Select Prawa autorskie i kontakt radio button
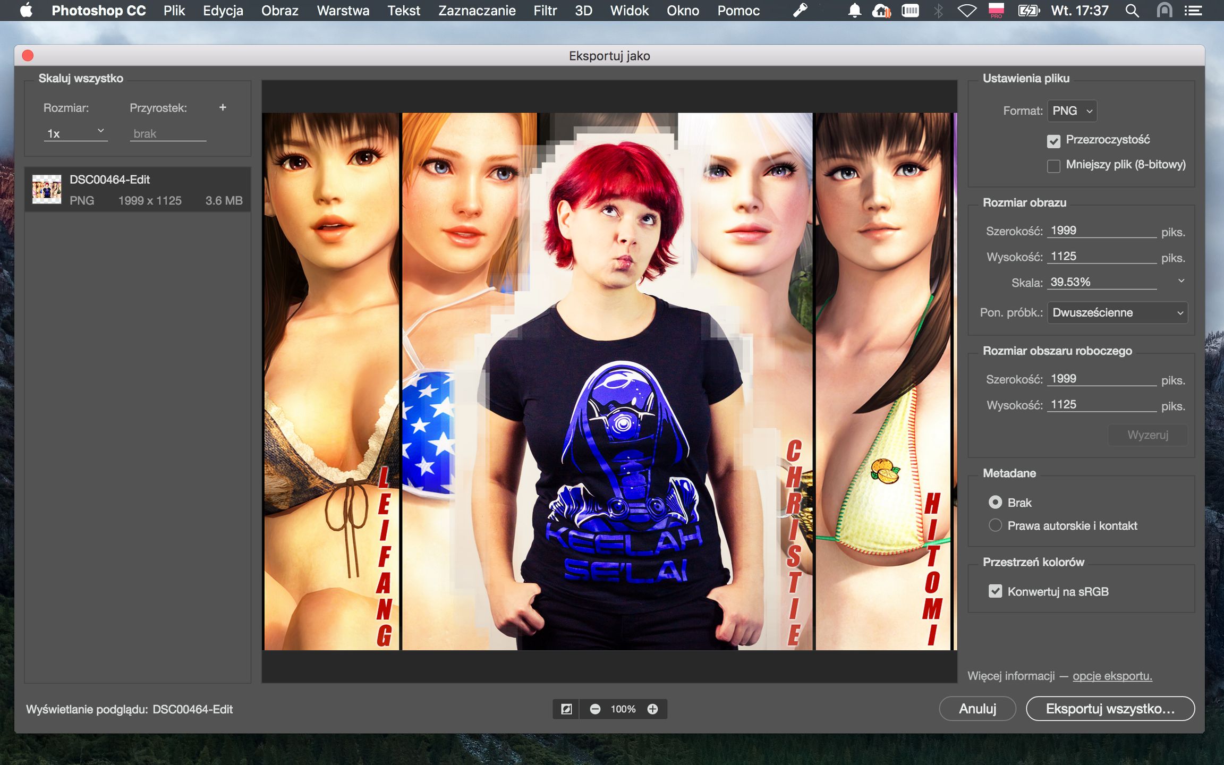 tap(995, 525)
